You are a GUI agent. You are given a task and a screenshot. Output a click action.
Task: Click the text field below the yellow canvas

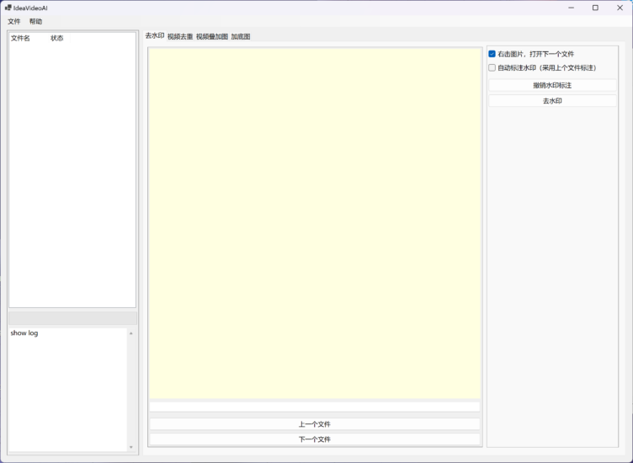click(315, 407)
